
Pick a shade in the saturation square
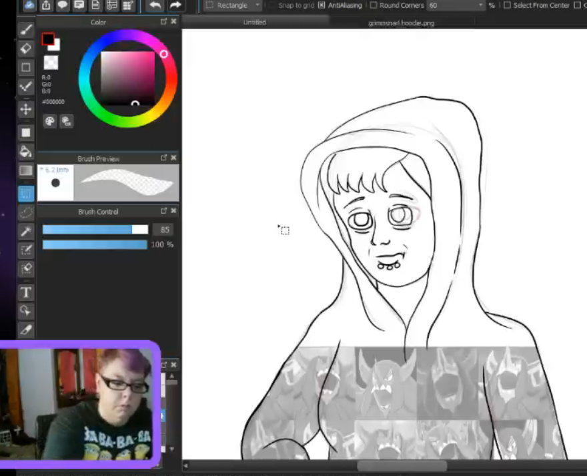127,79
